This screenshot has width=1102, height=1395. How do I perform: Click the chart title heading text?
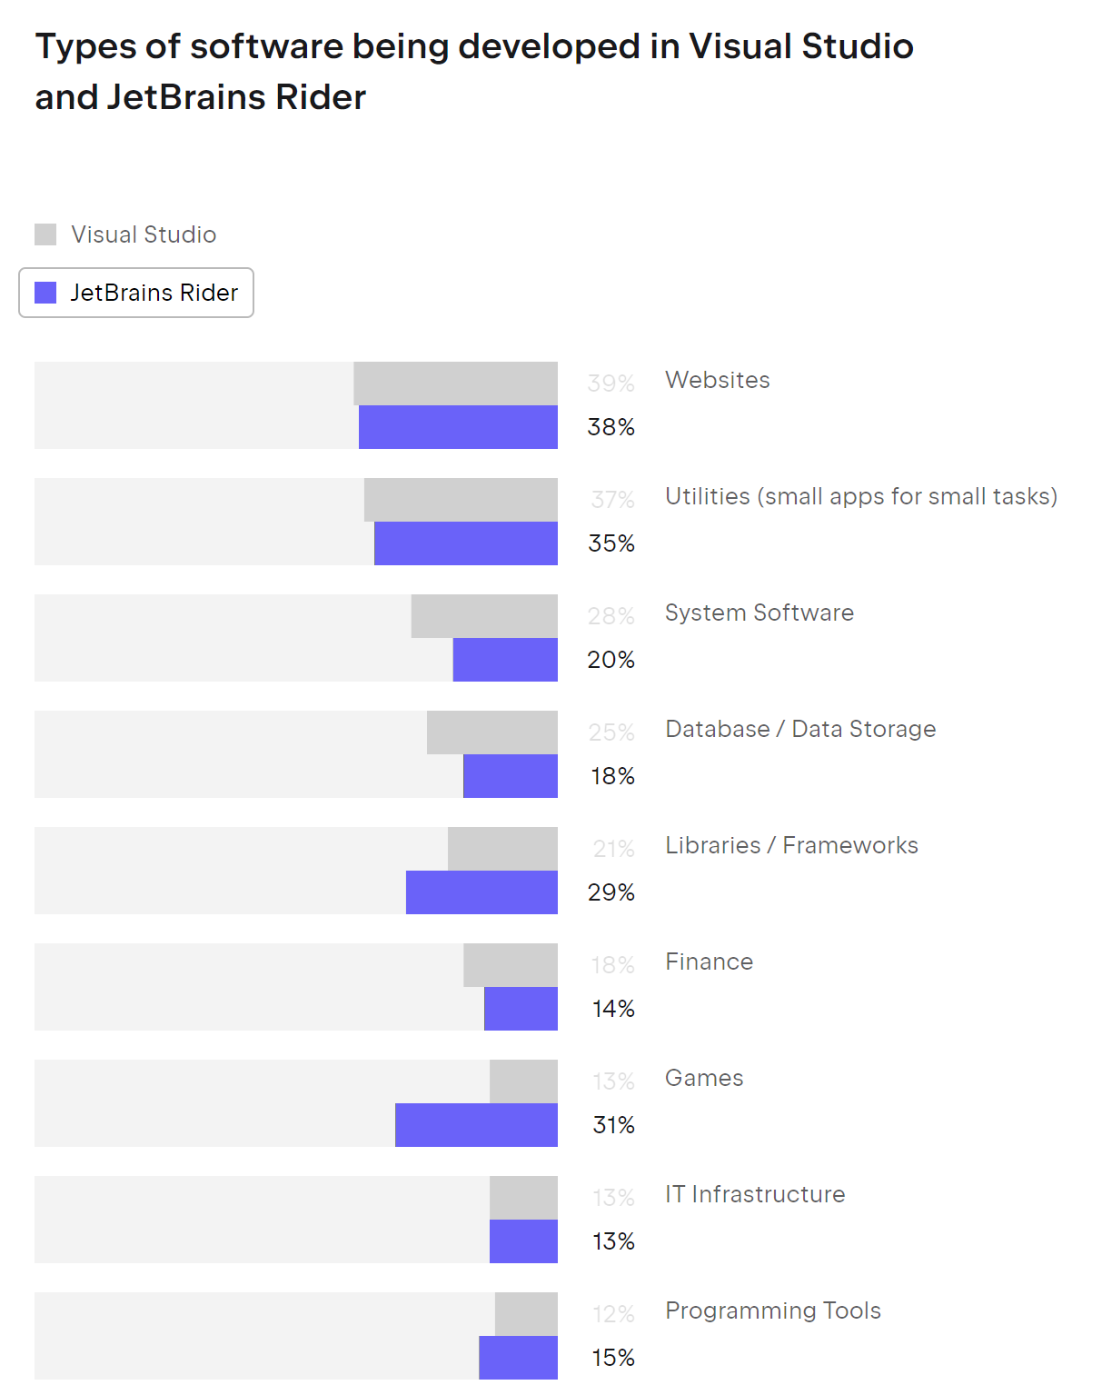tap(474, 72)
